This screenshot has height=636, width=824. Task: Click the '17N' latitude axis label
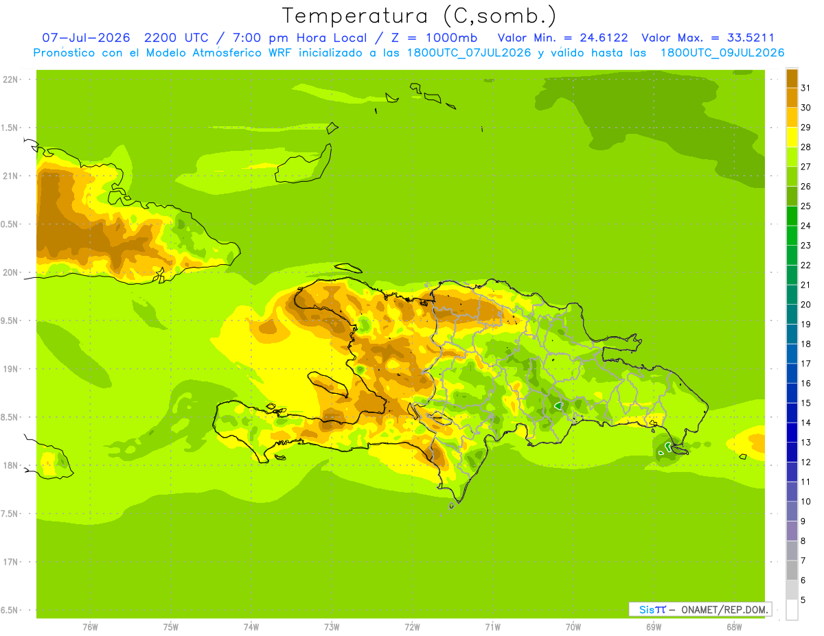coord(10,562)
